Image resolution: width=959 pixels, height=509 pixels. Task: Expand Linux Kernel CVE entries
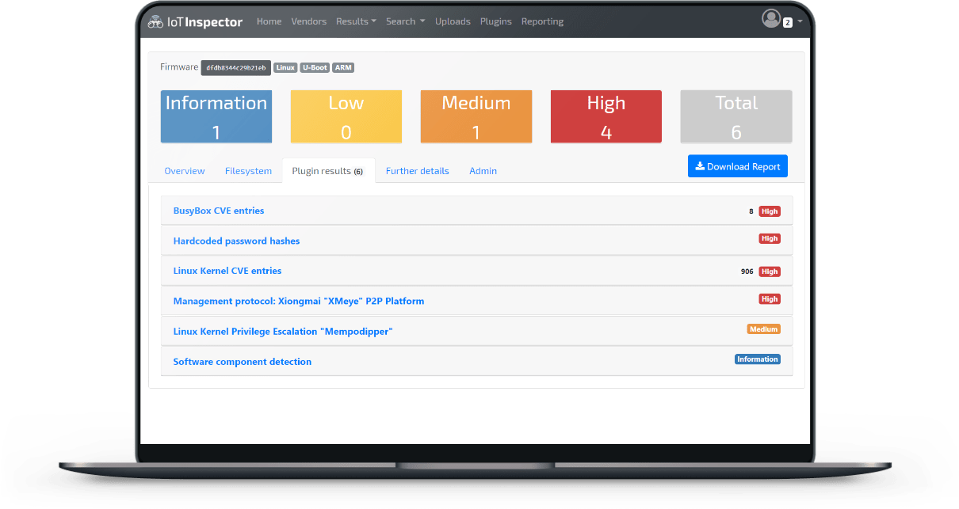(x=227, y=271)
